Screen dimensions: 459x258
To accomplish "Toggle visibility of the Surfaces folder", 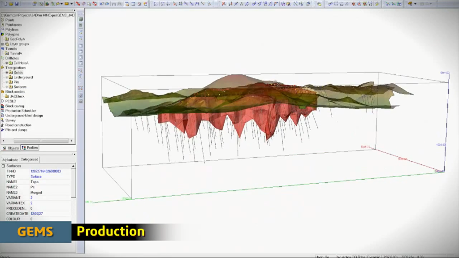I will pyautogui.click(x=7, y=87).
